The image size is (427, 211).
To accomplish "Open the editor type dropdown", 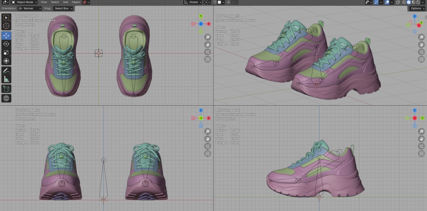I will coord(5,2).
